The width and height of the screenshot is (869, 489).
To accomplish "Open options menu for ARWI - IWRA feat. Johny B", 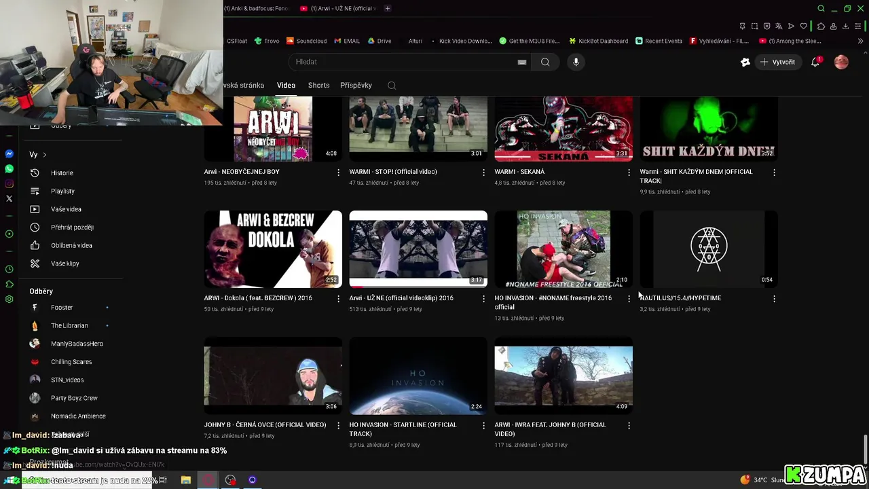I will click(629, 426).
